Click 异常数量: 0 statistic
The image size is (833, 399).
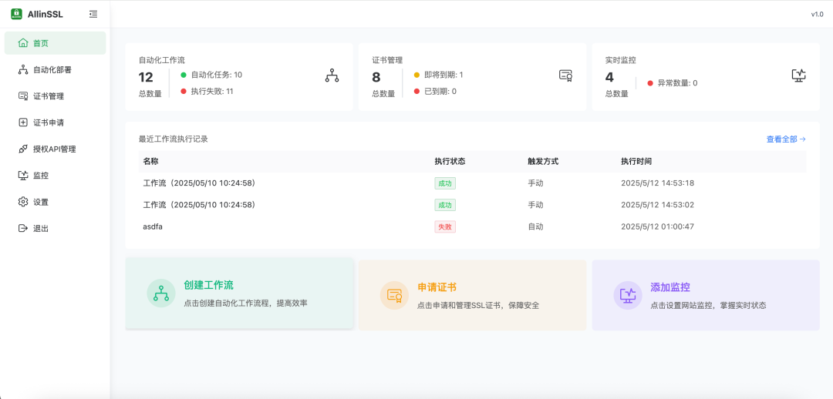point(672,82)
